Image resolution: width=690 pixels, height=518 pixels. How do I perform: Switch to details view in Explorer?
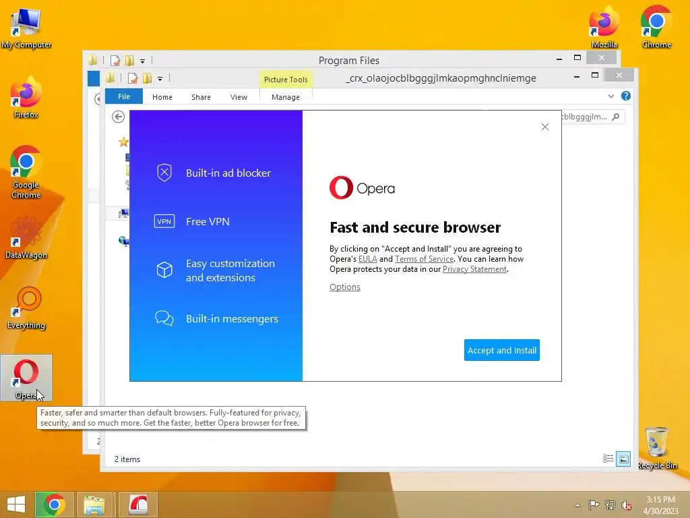point(608,459)
